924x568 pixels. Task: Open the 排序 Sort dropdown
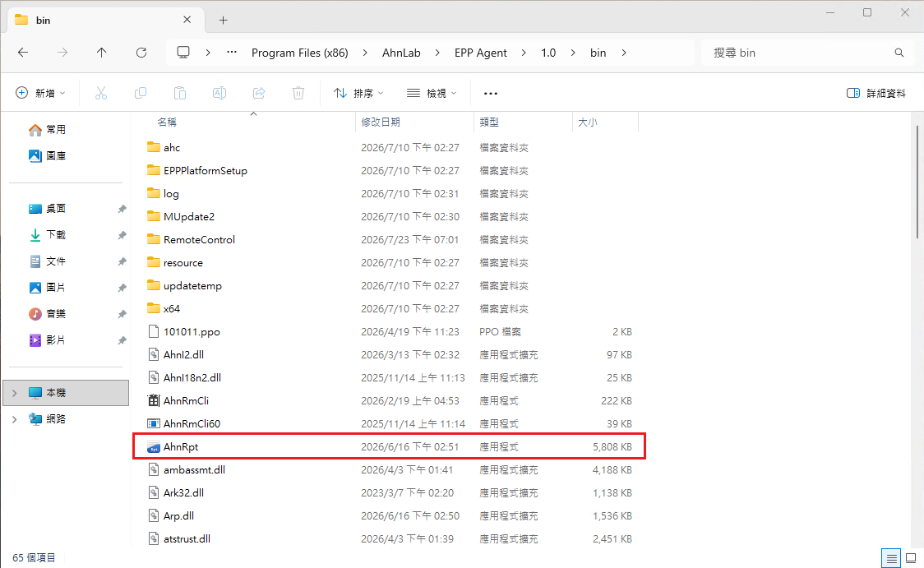358,93
